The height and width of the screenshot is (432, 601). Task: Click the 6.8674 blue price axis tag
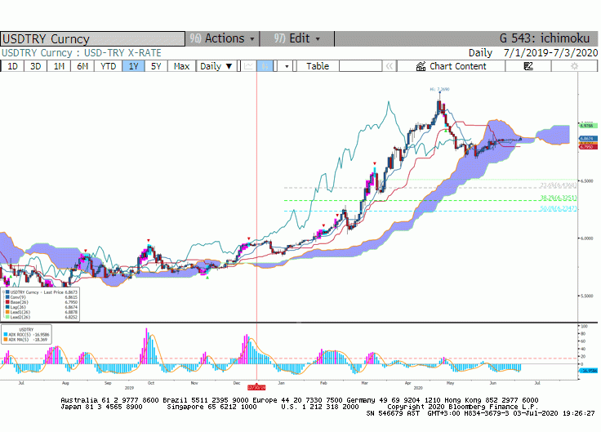[588, 138]
